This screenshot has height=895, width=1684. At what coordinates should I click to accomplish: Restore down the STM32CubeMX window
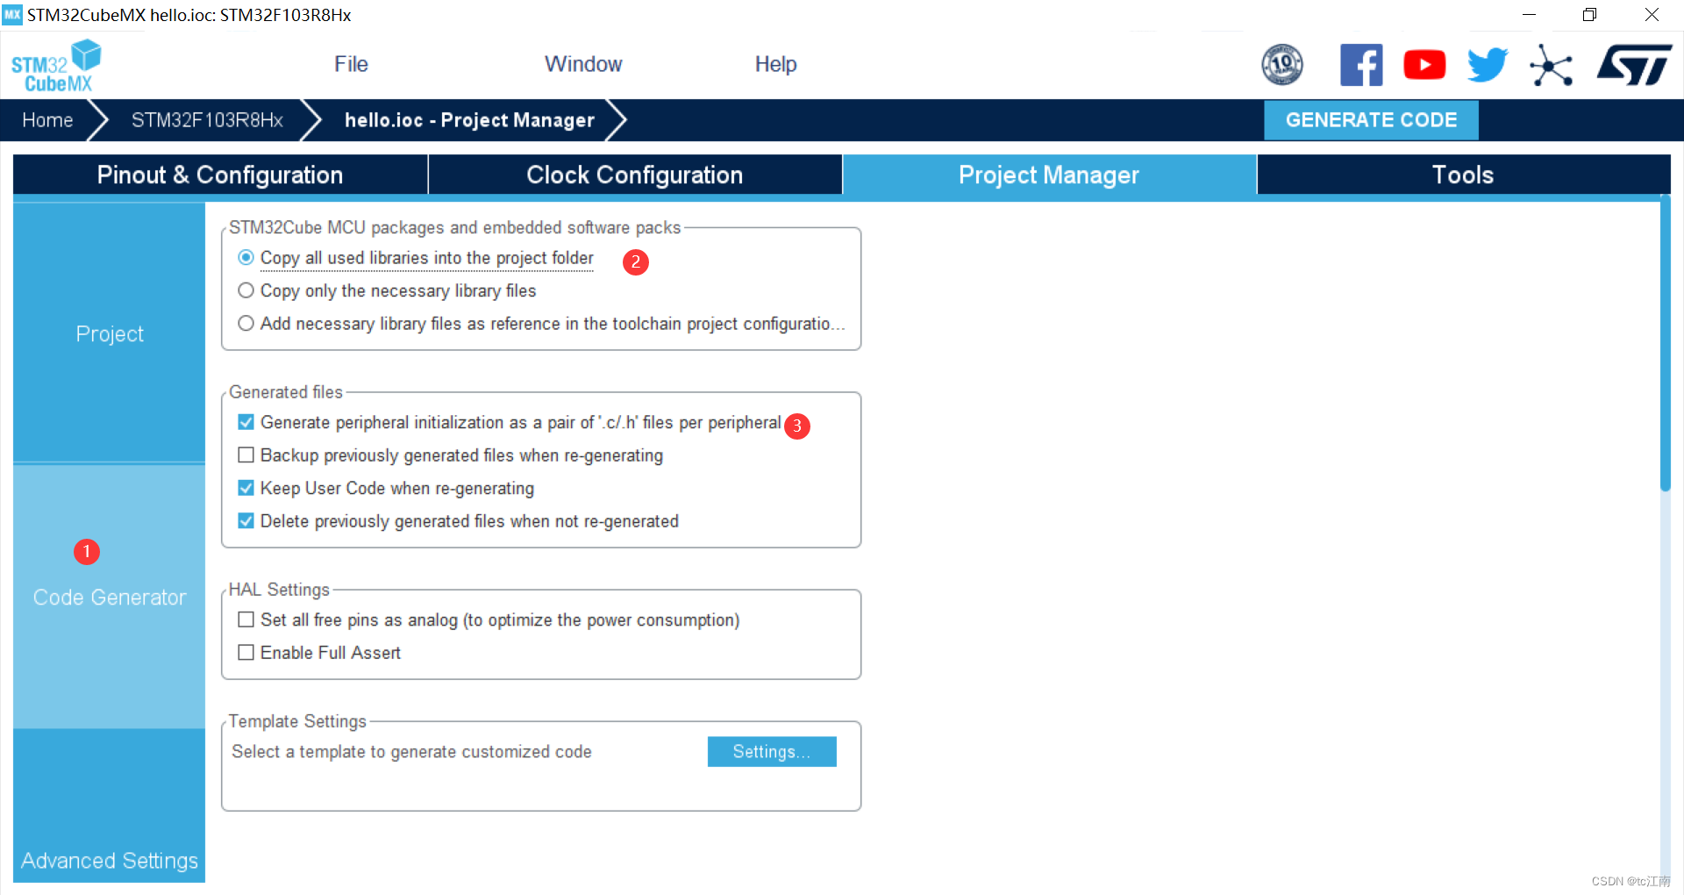coord(1589,15)
